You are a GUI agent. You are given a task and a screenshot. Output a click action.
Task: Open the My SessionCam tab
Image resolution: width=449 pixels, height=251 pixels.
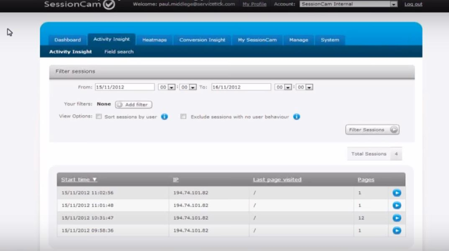tap(257, 40)
